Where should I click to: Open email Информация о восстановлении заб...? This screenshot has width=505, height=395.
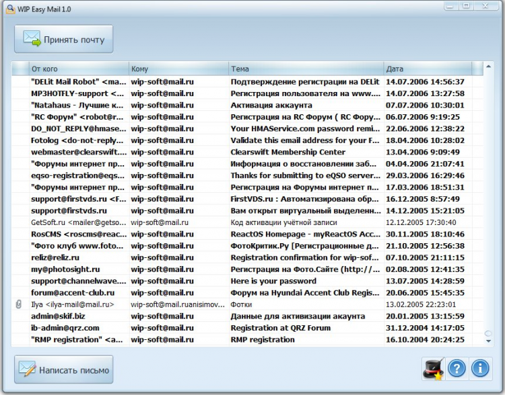(x=247, y=164)
